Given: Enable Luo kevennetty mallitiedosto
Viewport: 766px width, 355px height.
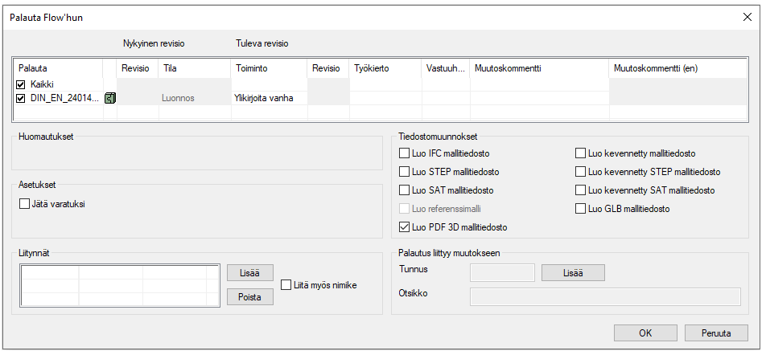Looking at the screenshot, I should tap(581, 153).
